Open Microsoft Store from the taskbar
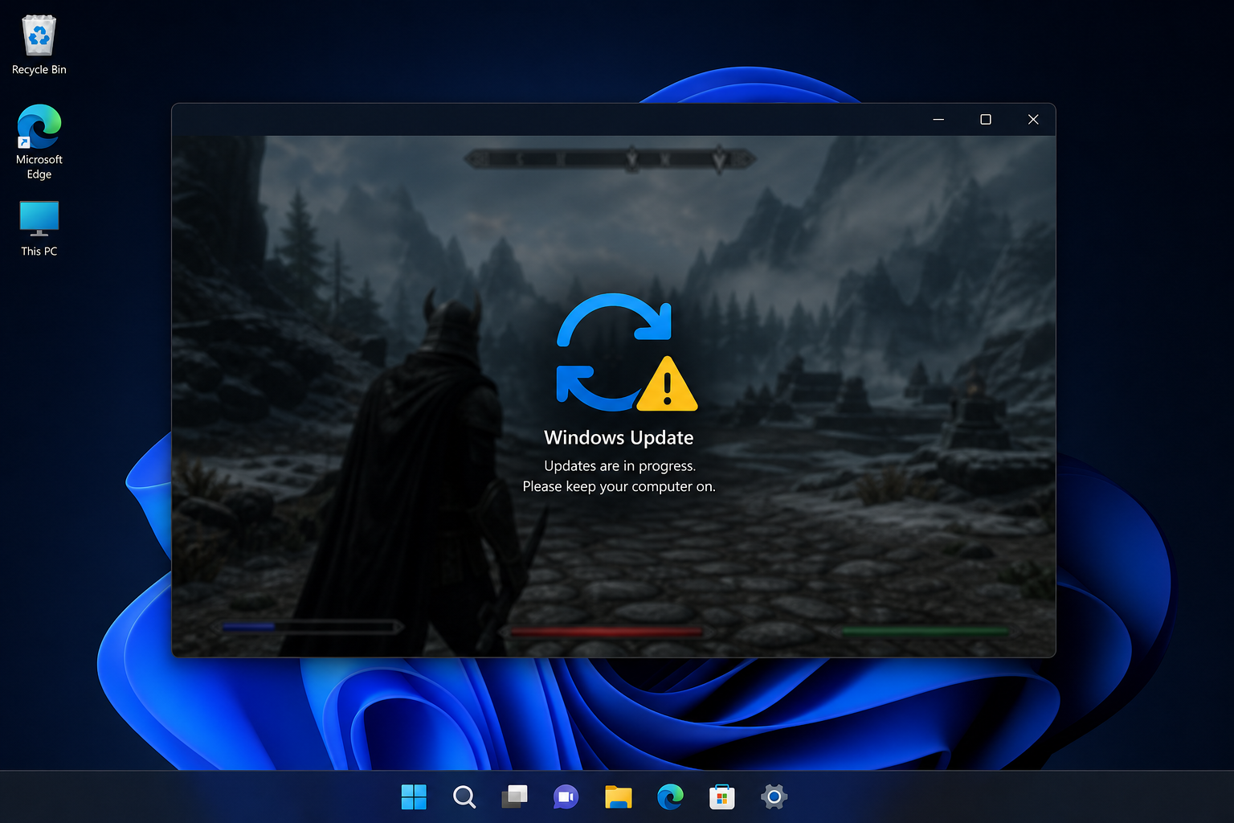Screen dimensions: 1234x823 [x=721, y=796]
